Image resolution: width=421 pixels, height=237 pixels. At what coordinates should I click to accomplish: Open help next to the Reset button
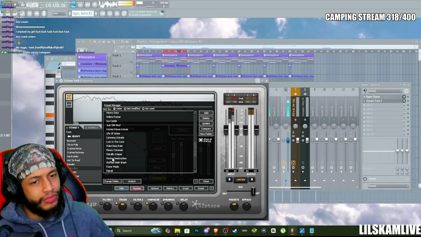click(x=211, y=188)
